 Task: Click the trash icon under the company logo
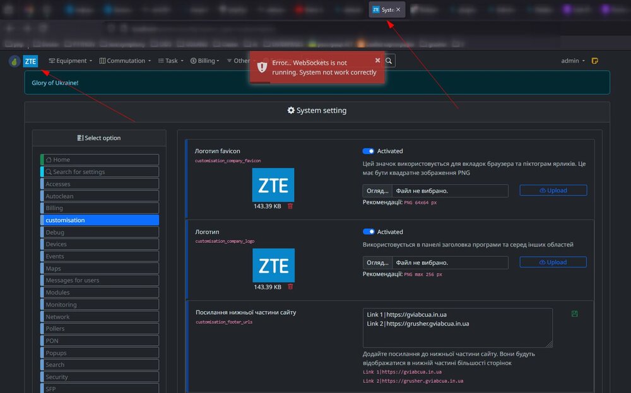[x=290, y=287]
